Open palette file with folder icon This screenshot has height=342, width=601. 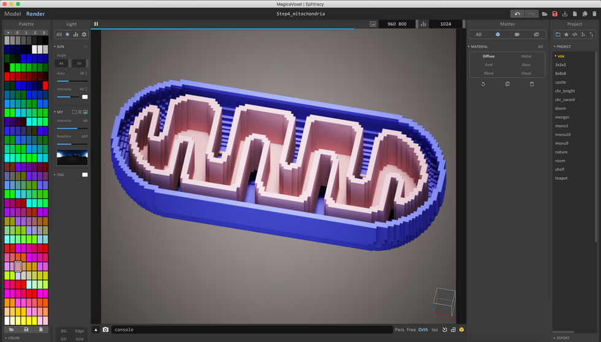tap(12, 329)
